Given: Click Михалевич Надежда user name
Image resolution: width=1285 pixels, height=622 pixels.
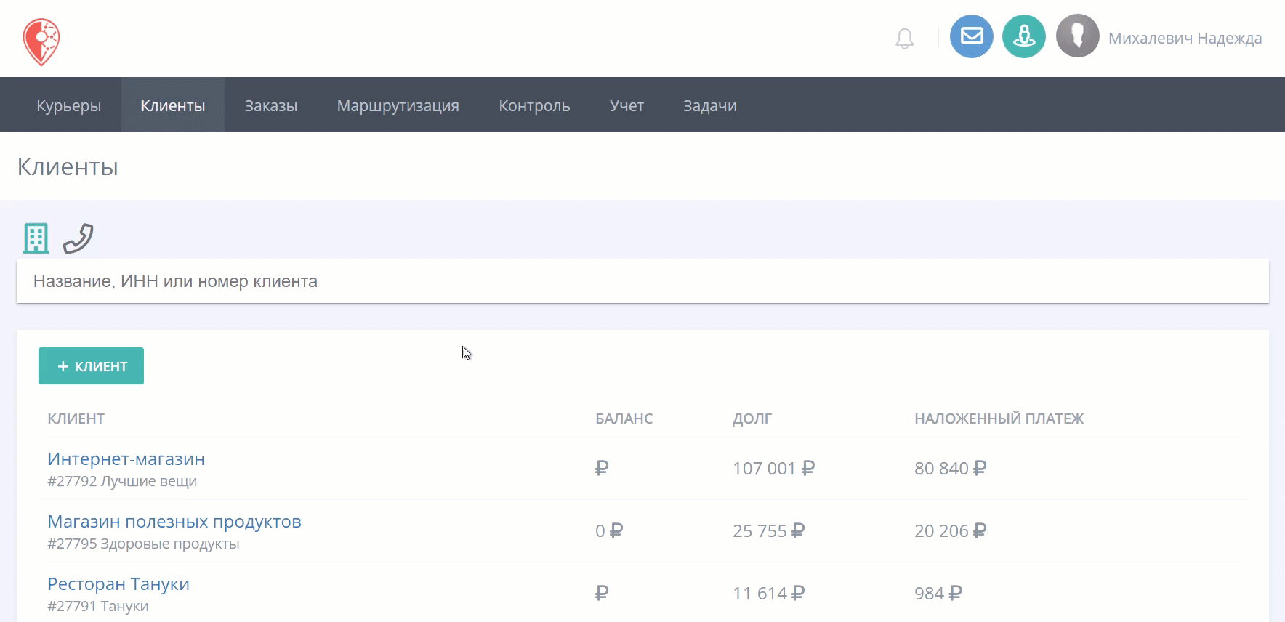Looking at the screenshot, I should [x=1185, y=39].
